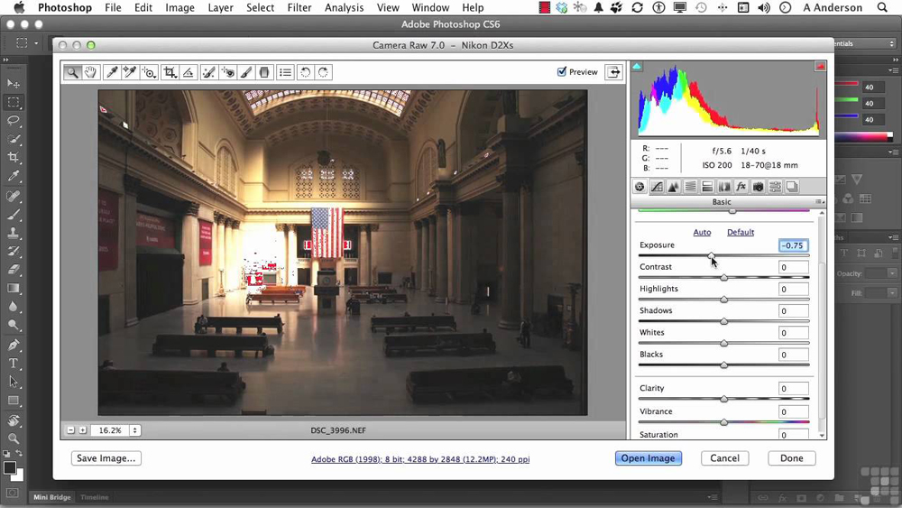902x508 pixels.
Task: Open the Tone Curve panel tab
Action: pos(657,187)
